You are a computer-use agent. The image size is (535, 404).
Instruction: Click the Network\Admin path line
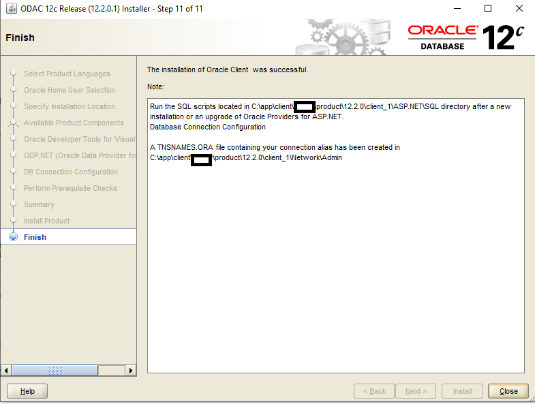(x=245, y=157)
